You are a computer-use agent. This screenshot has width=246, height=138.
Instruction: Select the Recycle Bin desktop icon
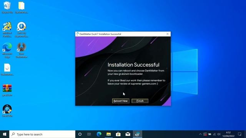pyautogui.click(x=7, y=7)
